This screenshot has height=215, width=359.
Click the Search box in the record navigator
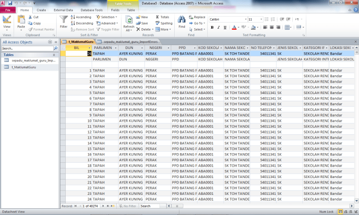[151, 206]
